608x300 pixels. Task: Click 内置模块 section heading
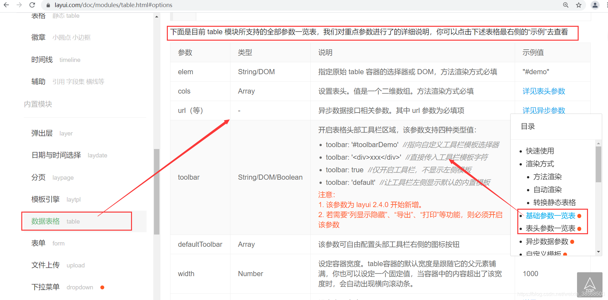[x=38, y=104]
